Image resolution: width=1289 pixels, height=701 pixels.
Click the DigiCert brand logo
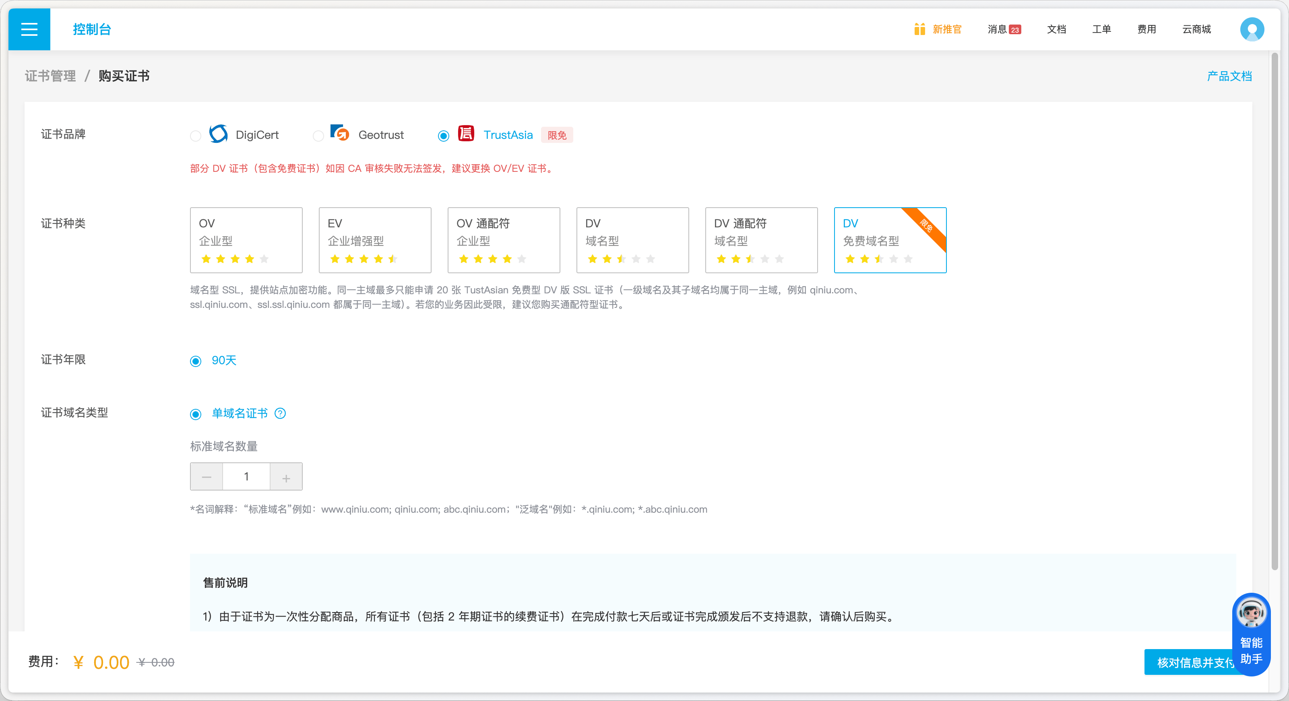(x=218, y=134)
